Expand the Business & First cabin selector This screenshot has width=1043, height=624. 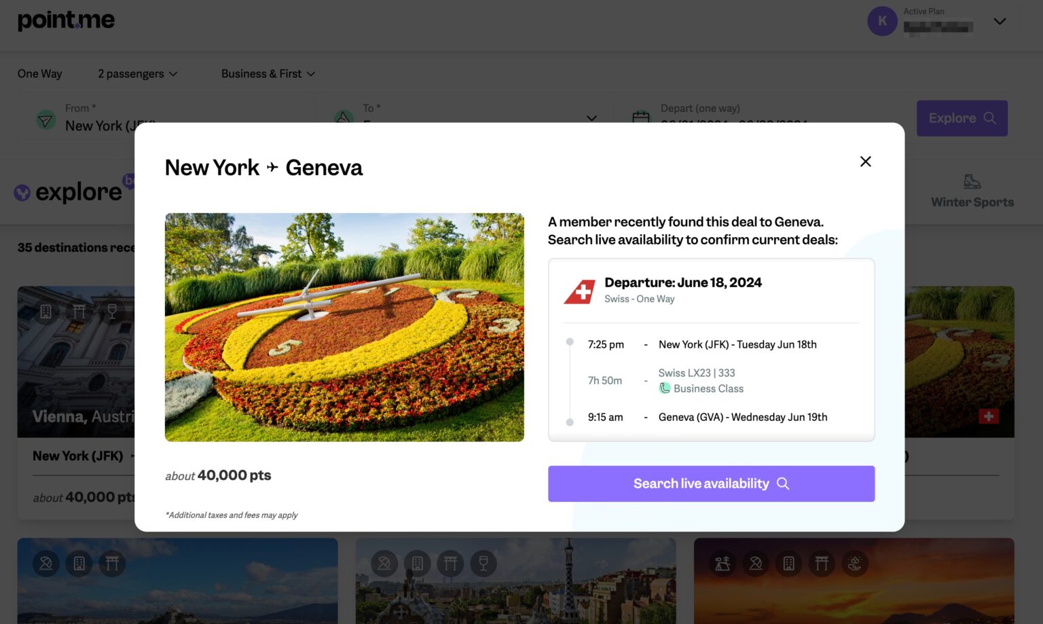click(x=268, y=73)
